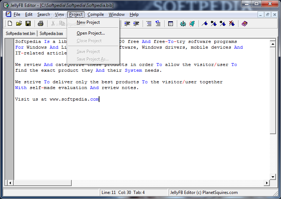Choose New Project from menu
The height and width of the screenshot is (199, 281).
(93, 22)
